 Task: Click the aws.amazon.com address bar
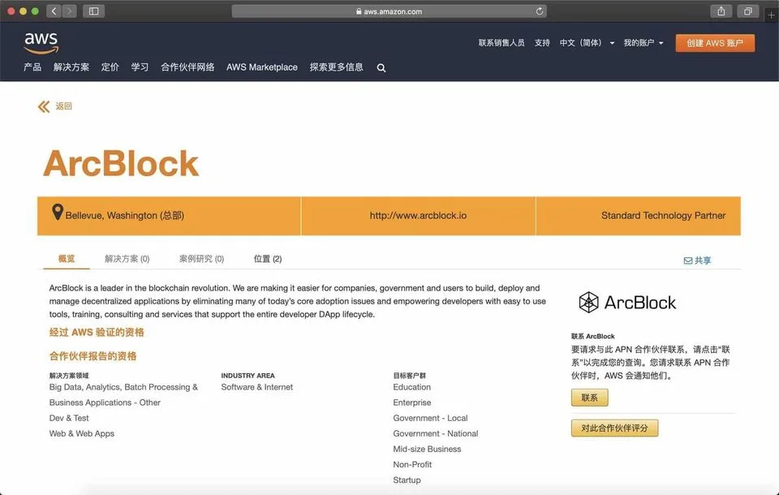(x=389, y=11)
